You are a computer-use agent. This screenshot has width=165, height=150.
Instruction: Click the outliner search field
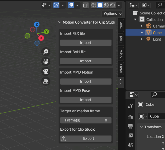160,5
